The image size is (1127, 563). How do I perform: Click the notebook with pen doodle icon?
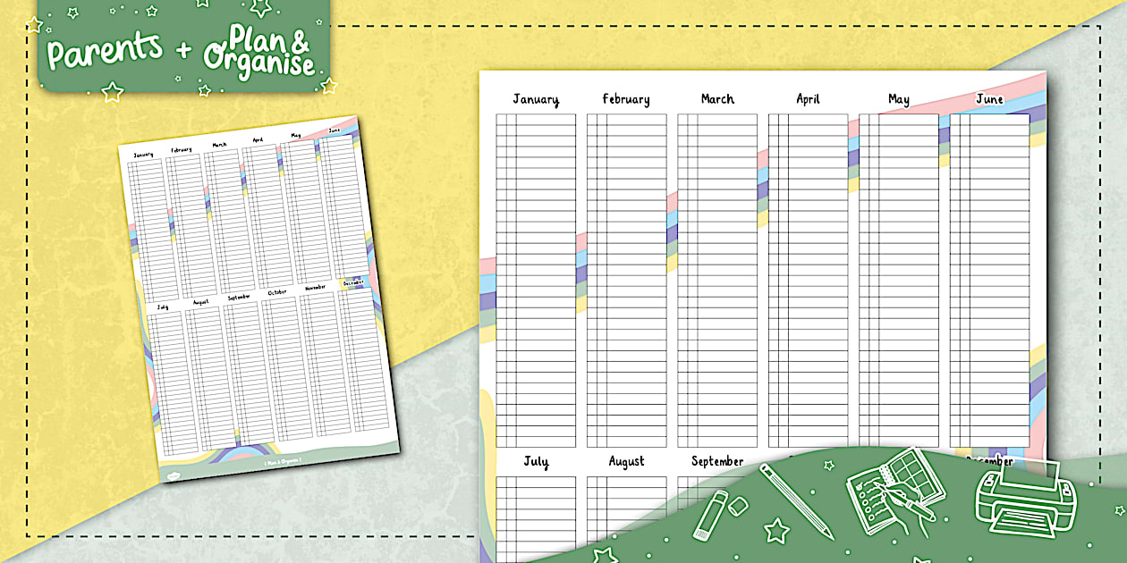tap(895, 492)
